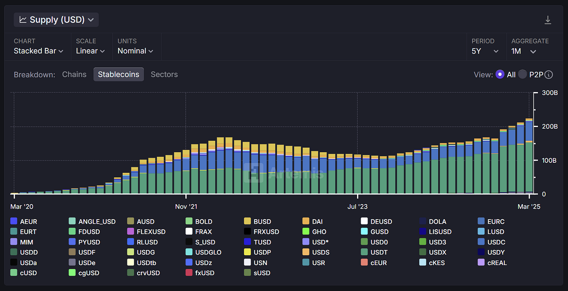The width and height of the screenshot is (568, 291).
Task: Select the Stablecoins breakdown tab
Action: (118, 74)
